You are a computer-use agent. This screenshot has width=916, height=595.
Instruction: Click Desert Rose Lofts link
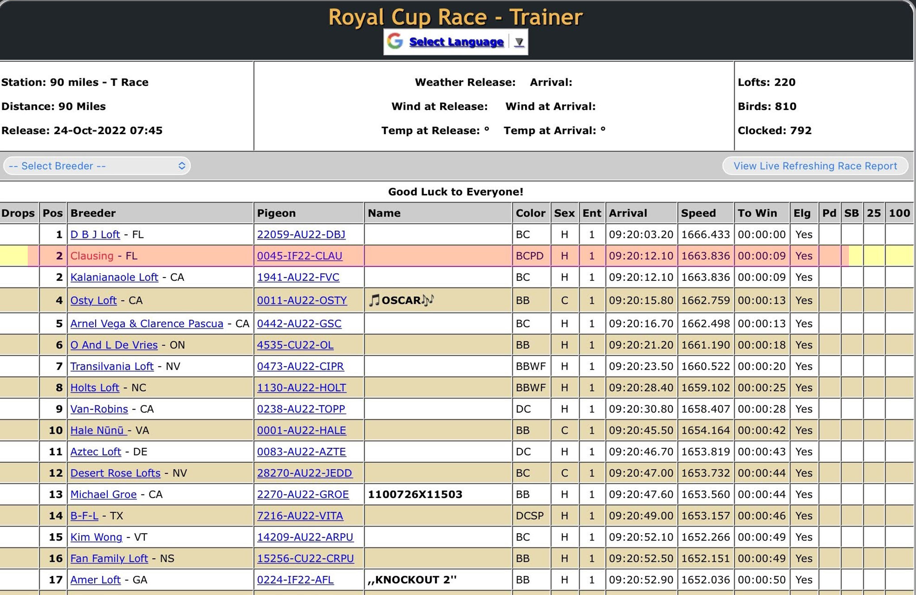click(115, 473)
